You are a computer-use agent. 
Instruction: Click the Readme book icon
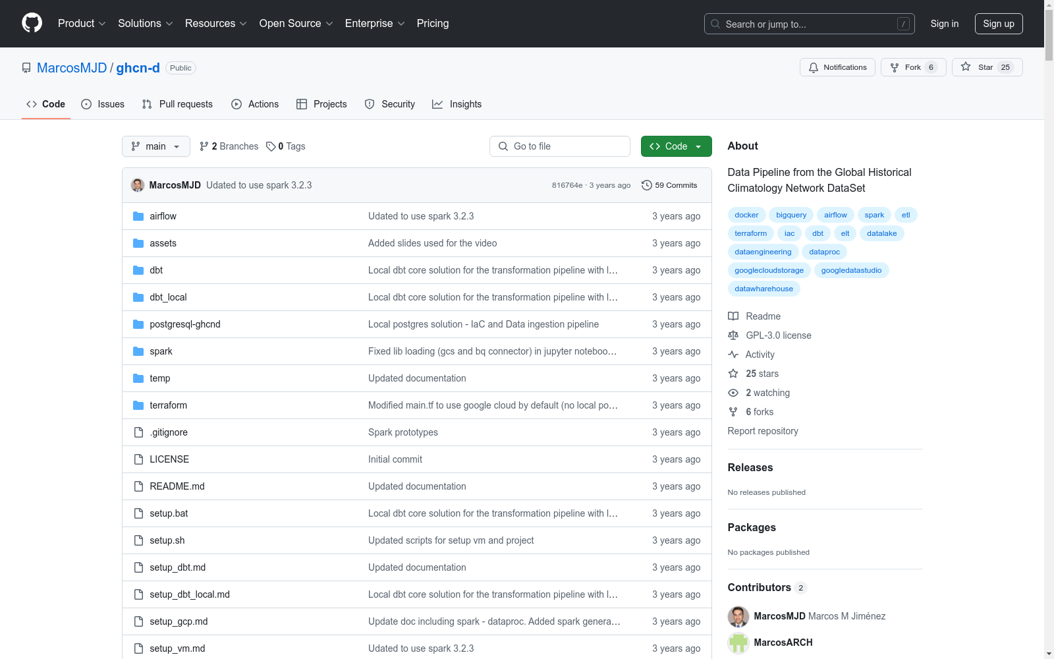click(733, 316)
